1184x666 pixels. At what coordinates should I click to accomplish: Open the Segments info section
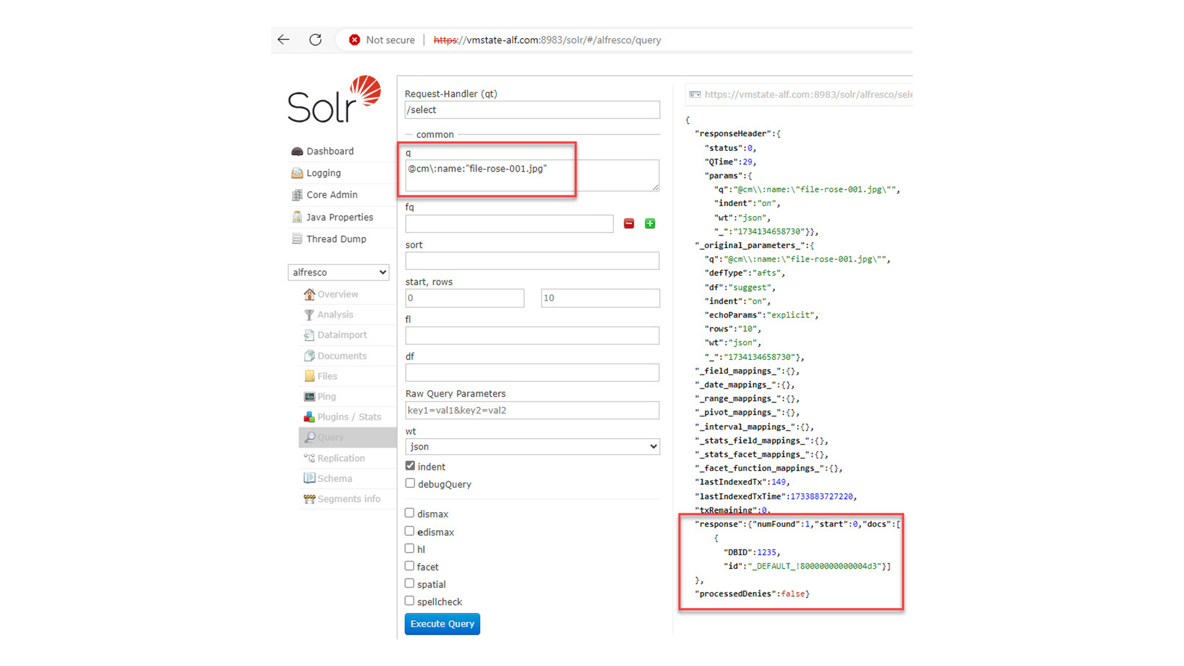(349, 499)
